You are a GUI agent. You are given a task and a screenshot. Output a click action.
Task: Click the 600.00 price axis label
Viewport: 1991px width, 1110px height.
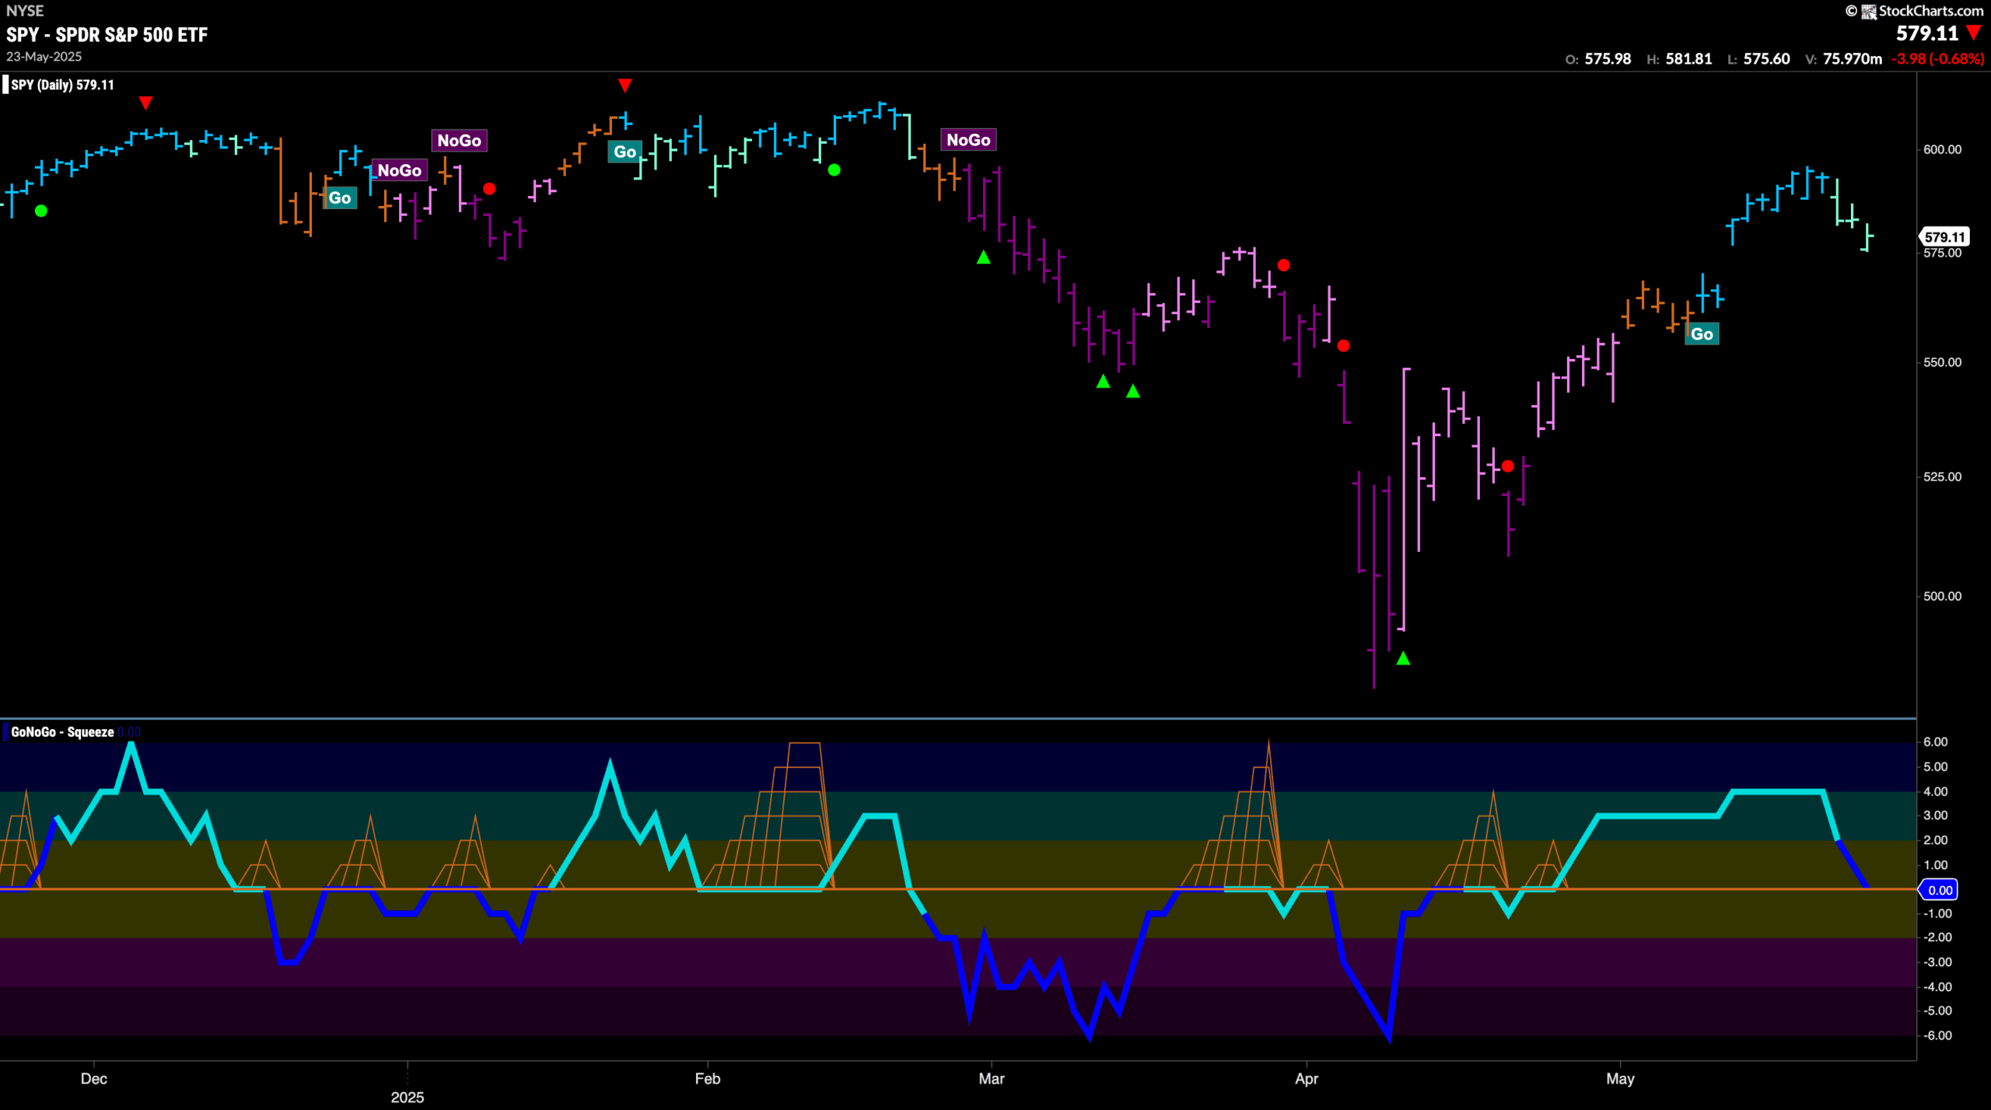[x=1942, y=149]
